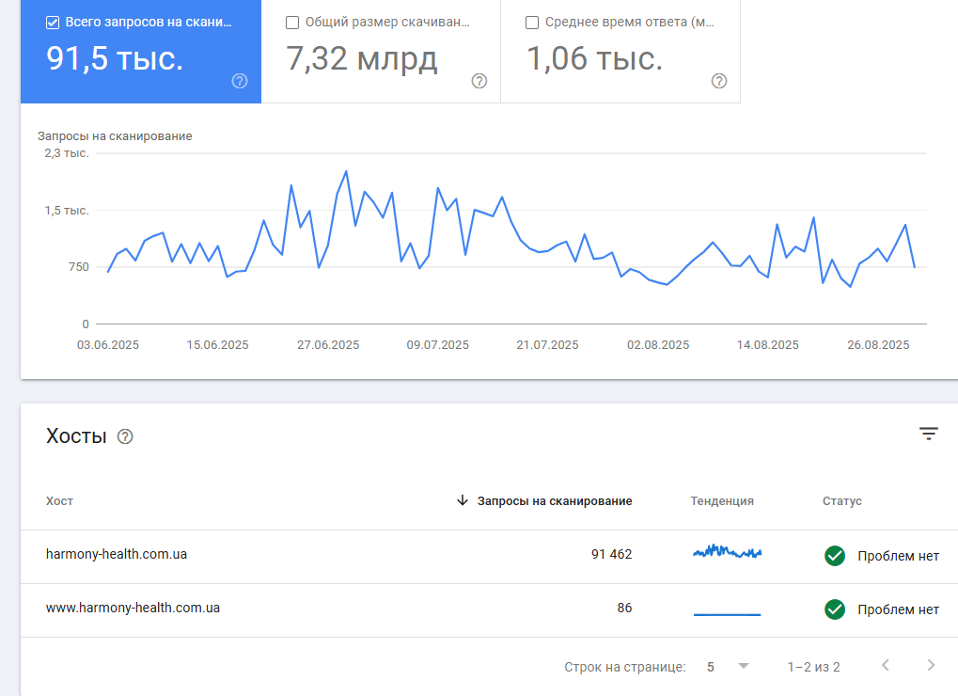Select the 91,5 тыс. total requests card
Image resolution: width=958 pixels, height=696 pixels.
tap(141, 52)
